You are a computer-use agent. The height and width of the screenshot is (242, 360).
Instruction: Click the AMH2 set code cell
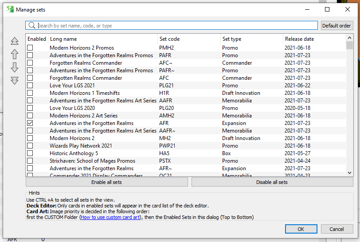[167, 116]
